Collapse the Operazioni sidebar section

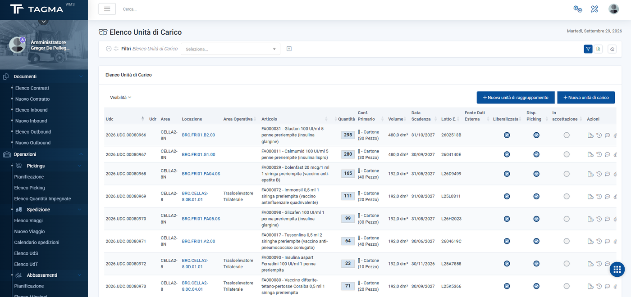44,154
